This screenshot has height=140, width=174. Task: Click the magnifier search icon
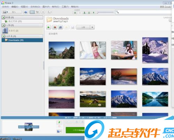(117, 12)
